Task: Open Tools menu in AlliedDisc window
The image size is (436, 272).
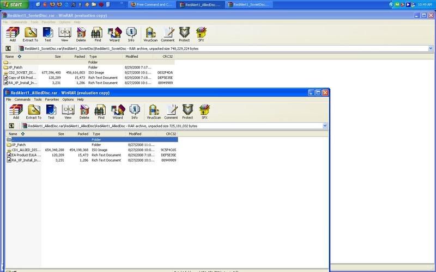Action: (x=38, y=100)
